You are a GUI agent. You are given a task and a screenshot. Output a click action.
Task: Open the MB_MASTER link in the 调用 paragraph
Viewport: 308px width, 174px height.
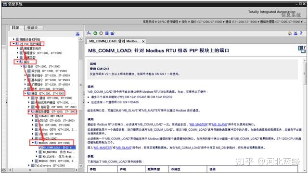198,124
